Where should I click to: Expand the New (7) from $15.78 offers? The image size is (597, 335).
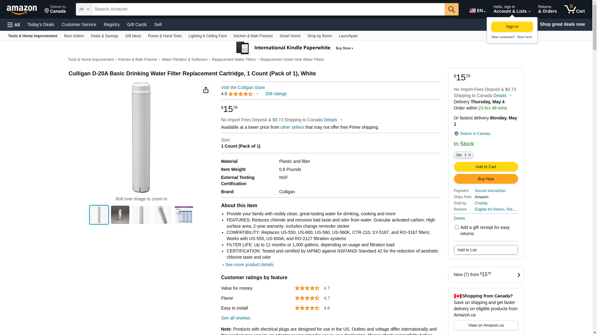(x=486, y=275)
